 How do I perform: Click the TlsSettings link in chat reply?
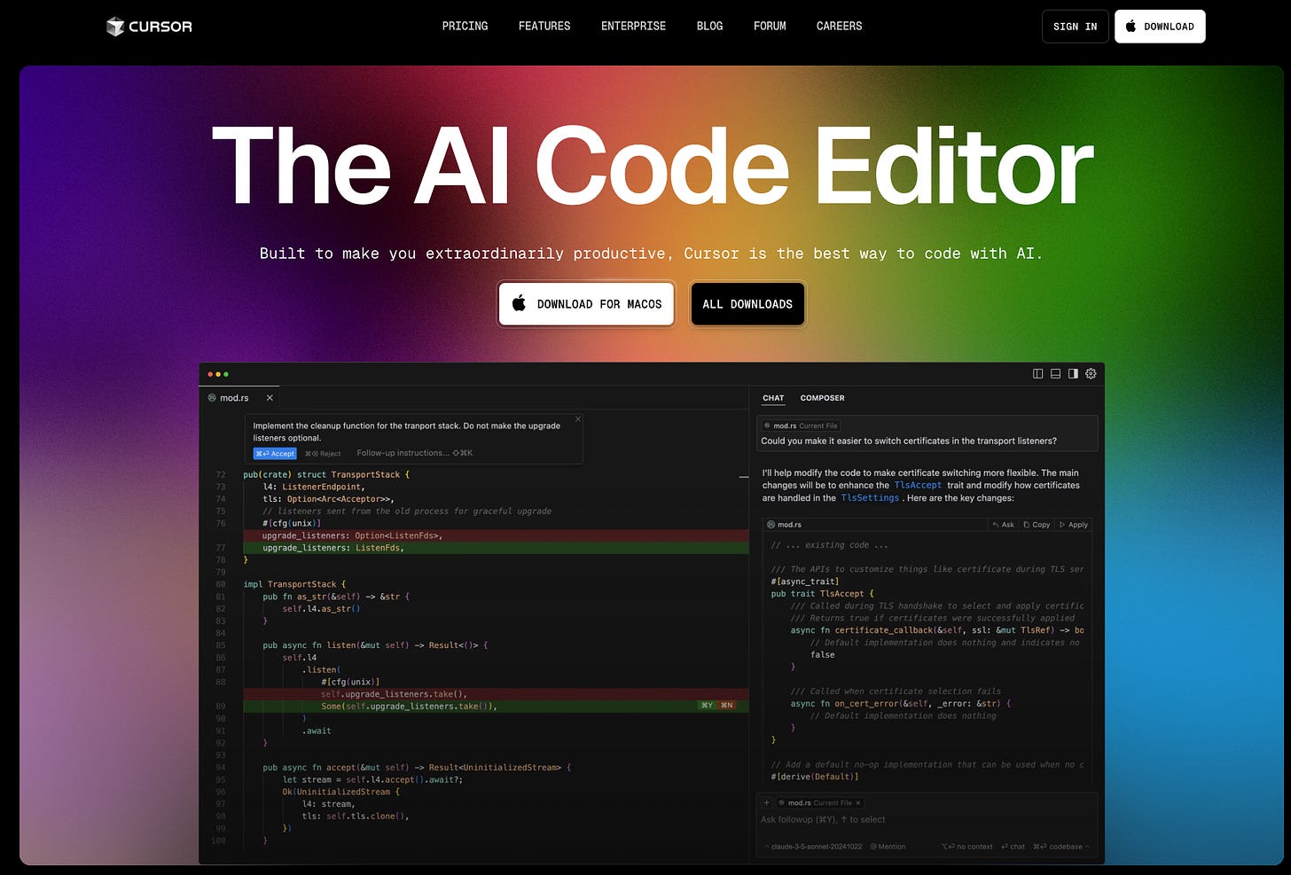pos(869,497)
